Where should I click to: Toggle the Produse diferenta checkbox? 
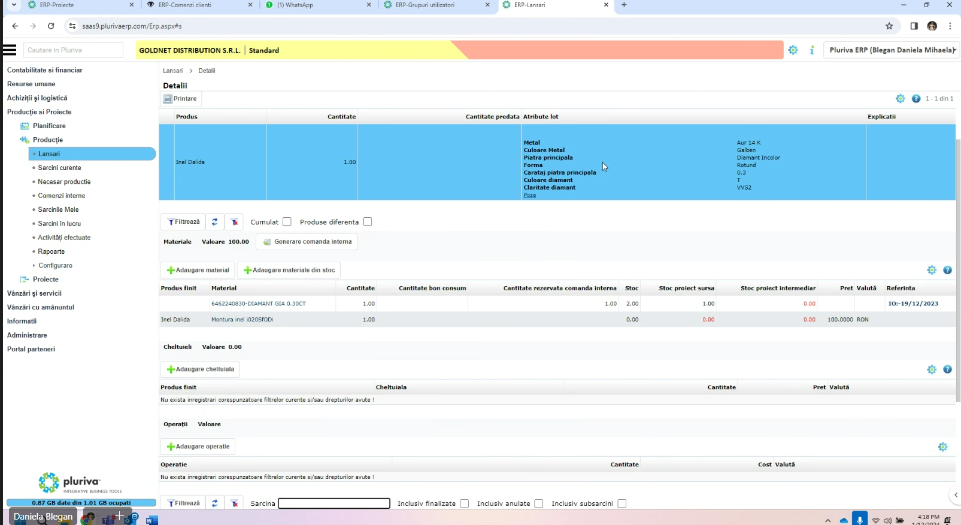click(368, 222)
